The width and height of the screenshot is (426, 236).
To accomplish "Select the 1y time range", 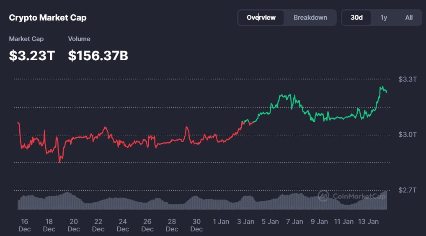I will [x=384, y=18].
